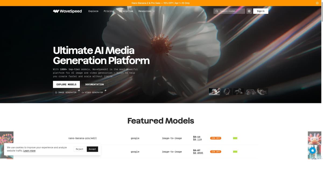Image resolution: width=323 pixels, height=182 pixels.
Task: Click the Explore Models button
Action: [66, 84]
